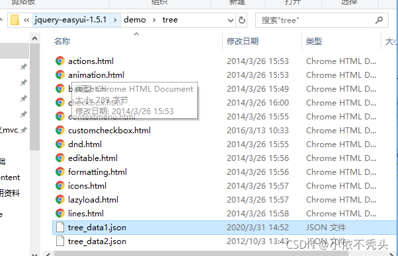Select the file editable.html
Image resolution: width=398 pixels, height=256 pixels.
(93, 158)
